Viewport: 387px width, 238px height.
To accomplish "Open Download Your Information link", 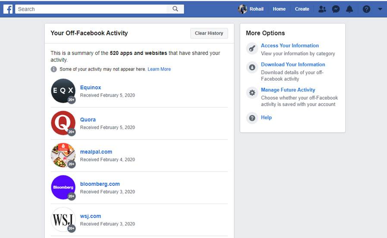I will click(293, 64).
